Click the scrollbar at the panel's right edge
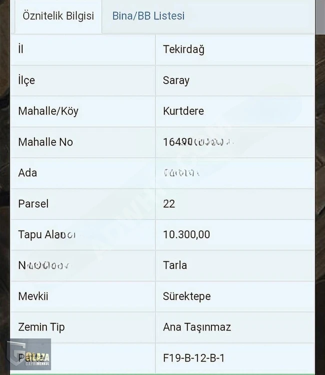Viewport: 325px width, 375px height. (x=320, y=17)
